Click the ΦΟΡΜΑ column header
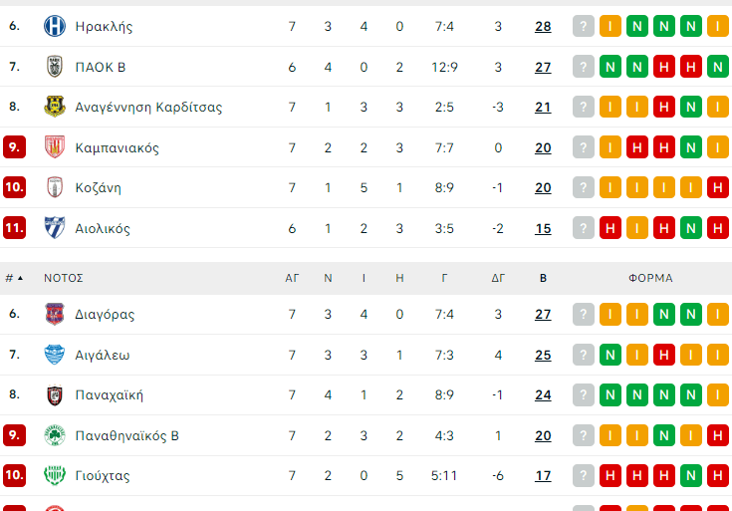 (x=650, y=279)
